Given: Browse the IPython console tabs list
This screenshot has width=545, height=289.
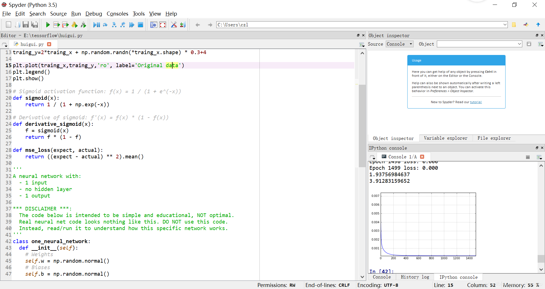Looking at the screenshot, I should [372, 157].
